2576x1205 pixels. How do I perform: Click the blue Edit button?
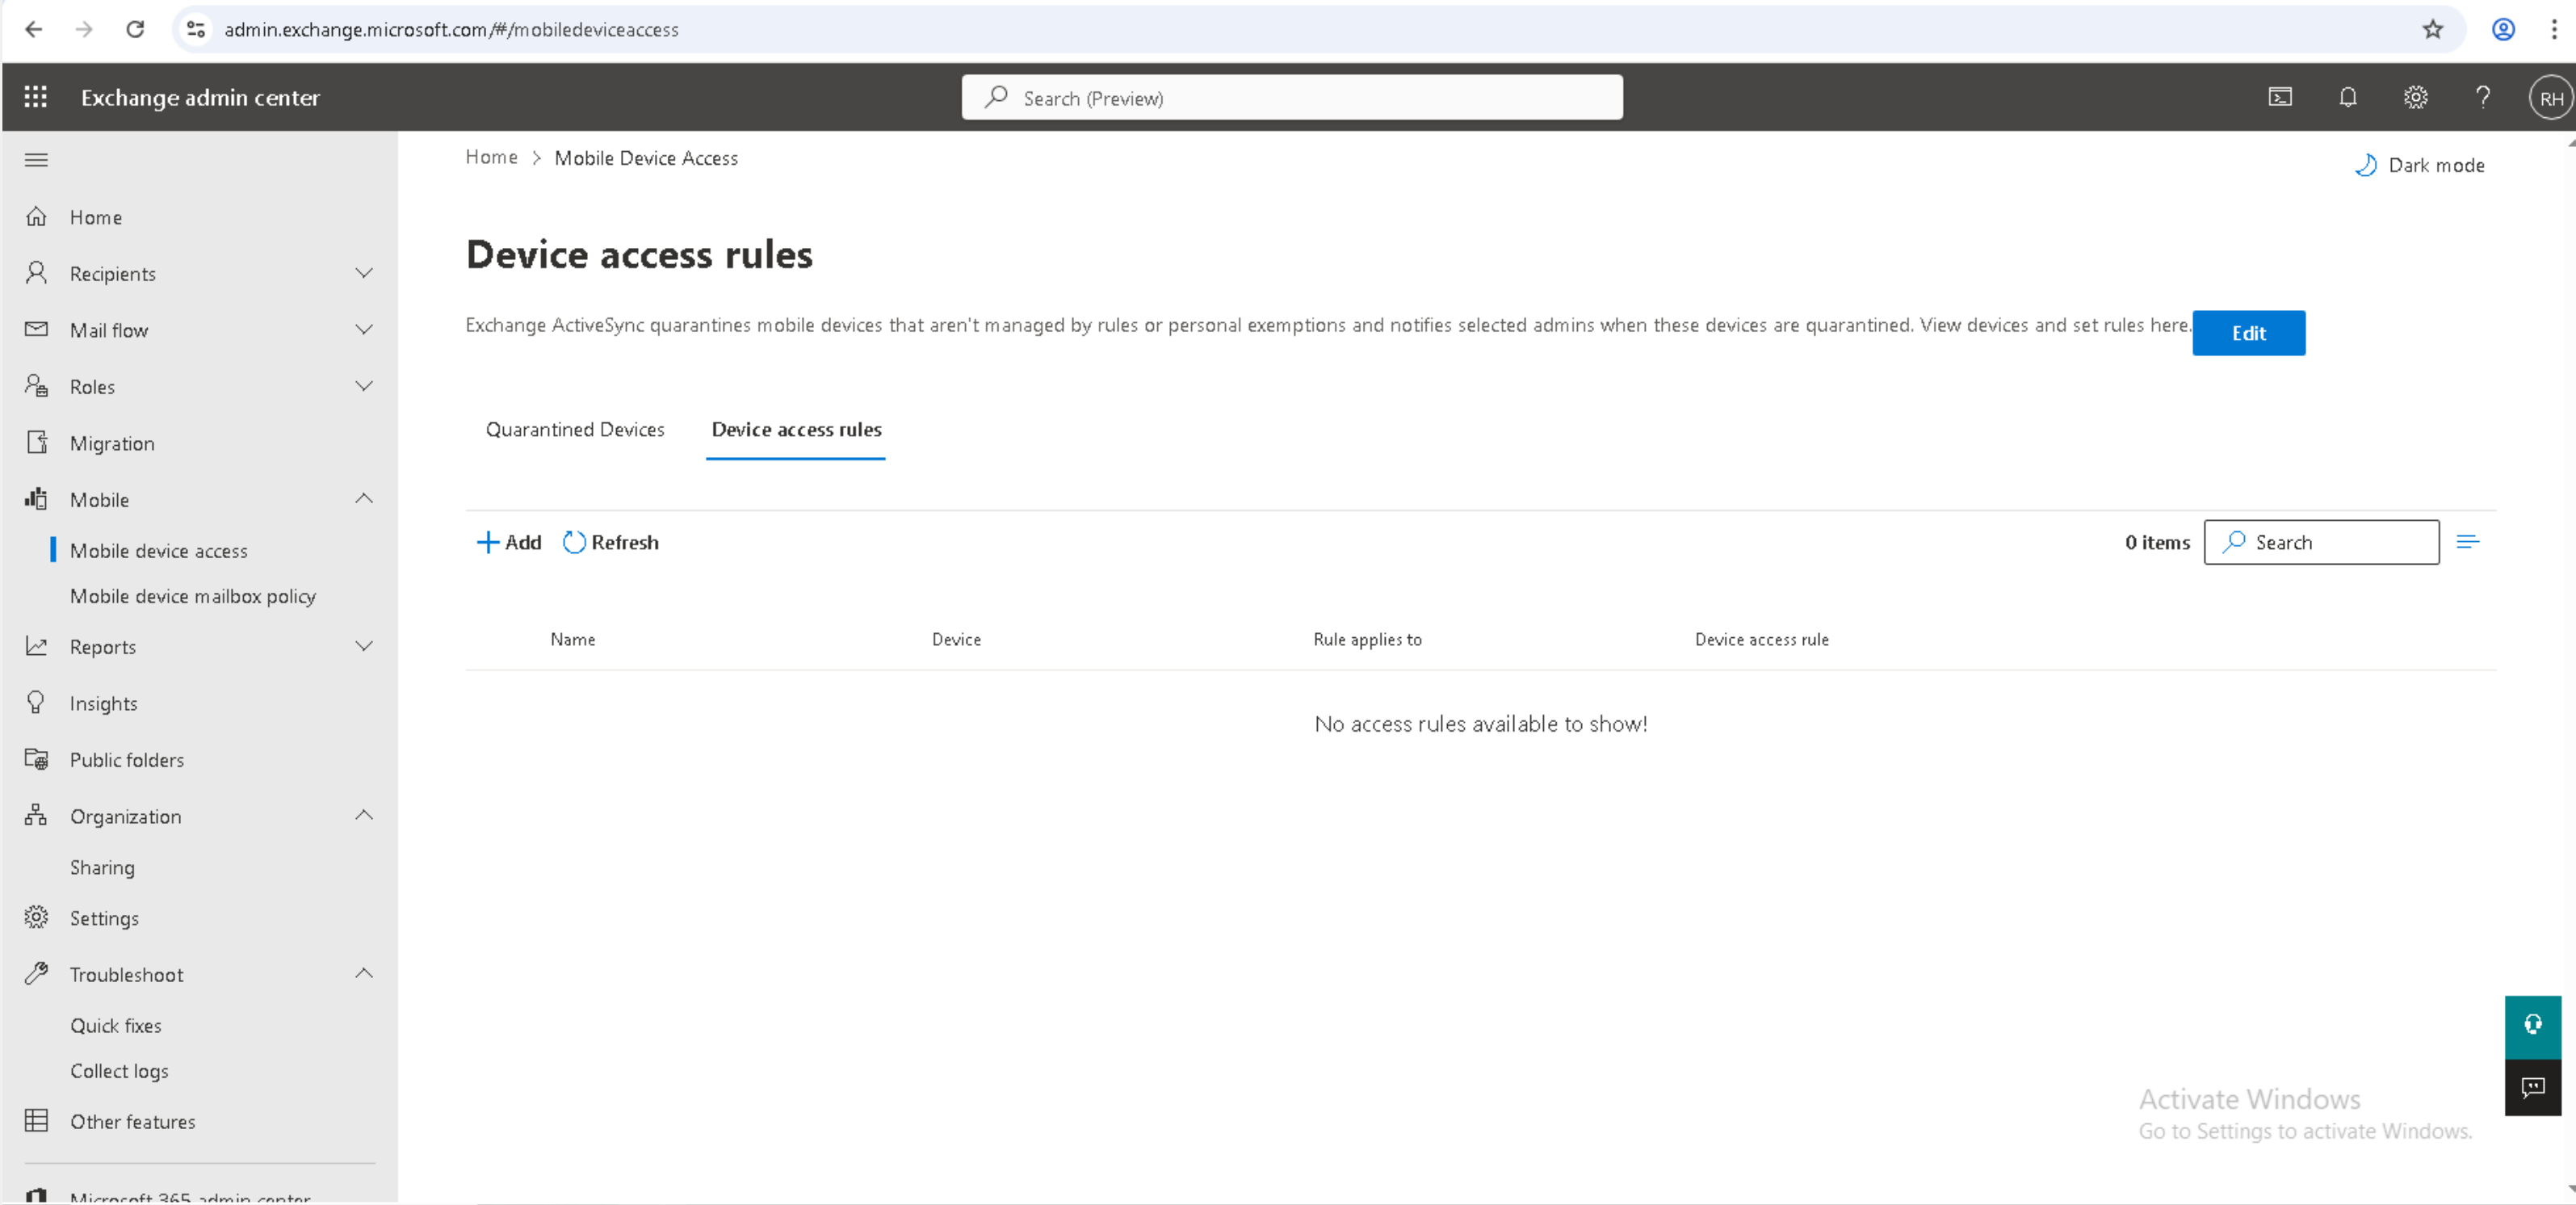click(2248, 333)
